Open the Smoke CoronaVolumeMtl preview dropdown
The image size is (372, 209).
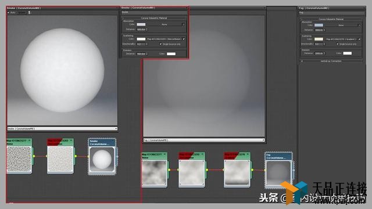(62, 129)
